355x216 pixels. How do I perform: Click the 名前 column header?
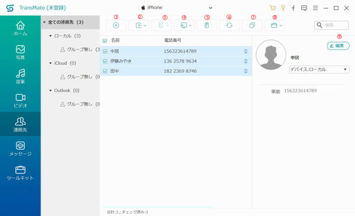(115, 41)
